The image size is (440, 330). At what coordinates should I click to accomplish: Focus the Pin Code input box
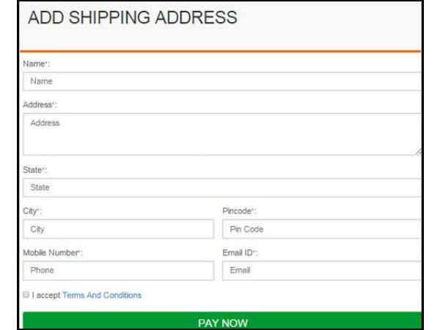click(x=322, y=229)
